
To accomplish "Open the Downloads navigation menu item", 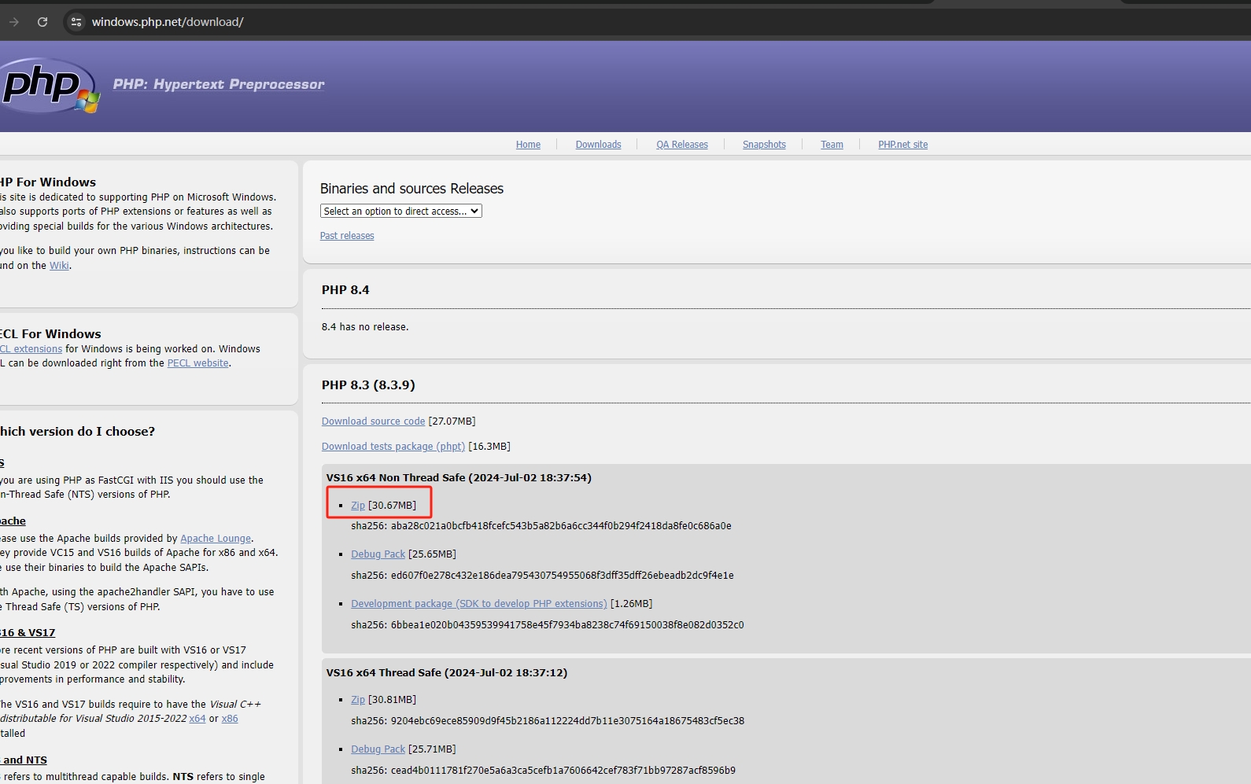I will pos(598,145).
